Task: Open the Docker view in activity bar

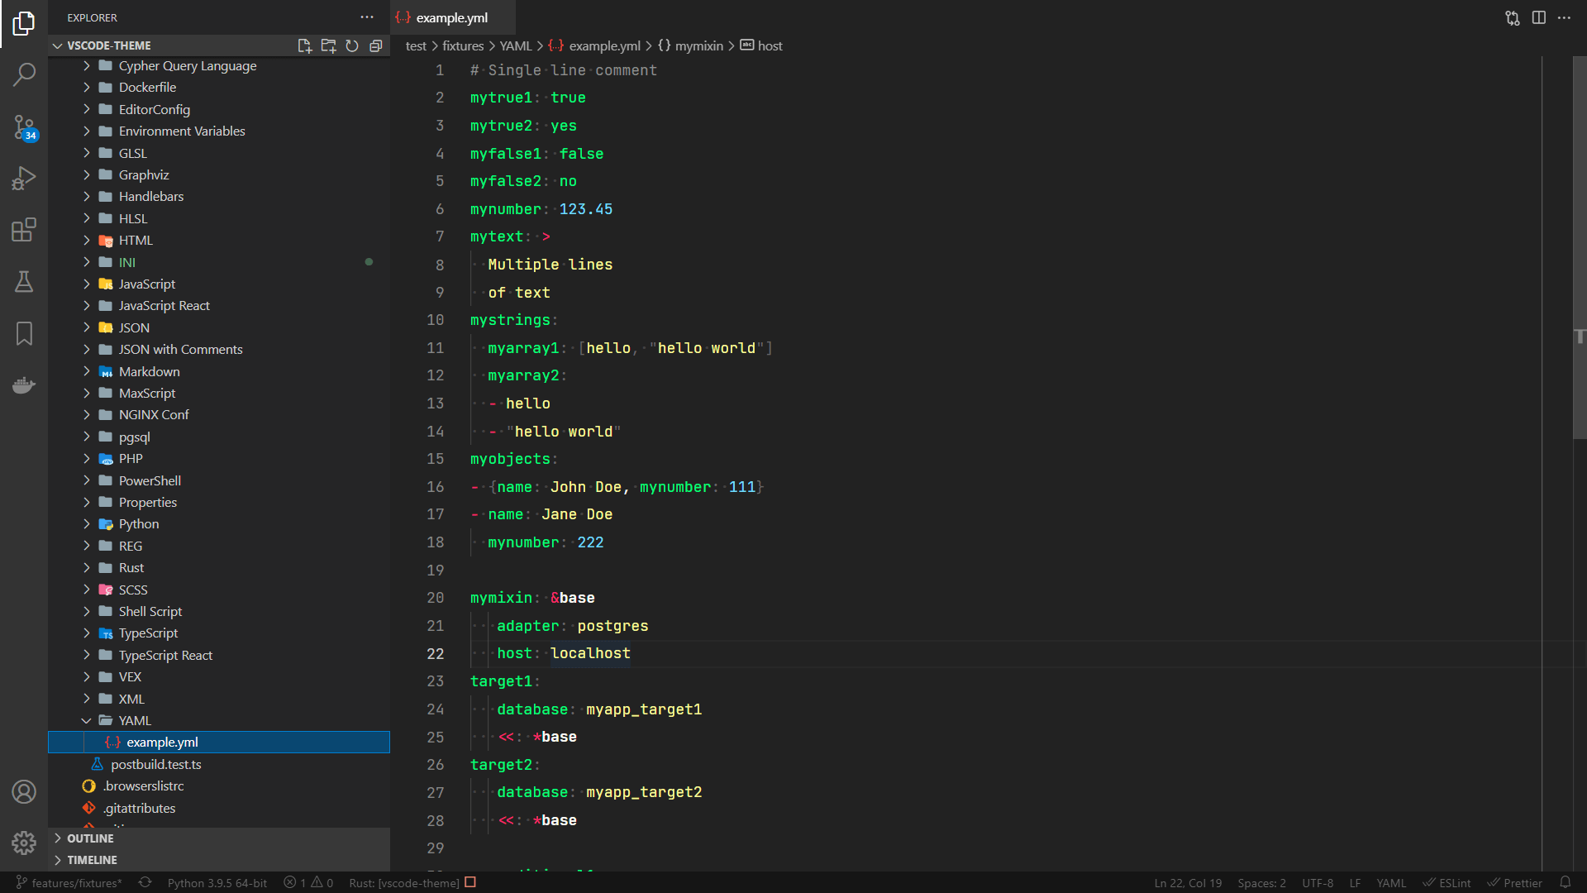Action: point(24,385)
